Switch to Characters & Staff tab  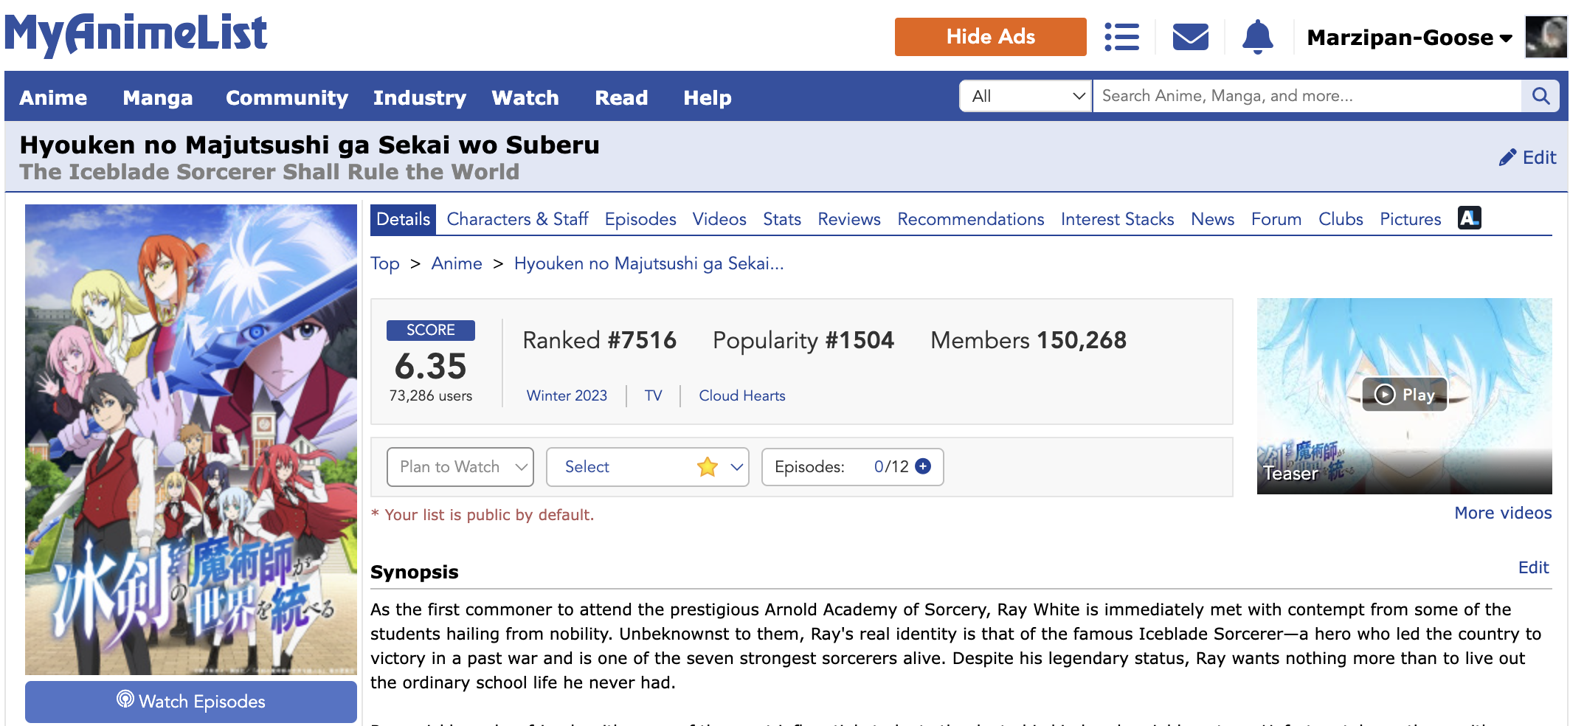point(517,219)
